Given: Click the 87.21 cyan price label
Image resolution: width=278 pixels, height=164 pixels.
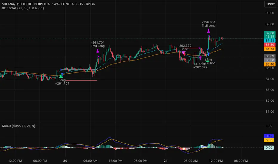Looking at the screenshot, I should point(270,41).
